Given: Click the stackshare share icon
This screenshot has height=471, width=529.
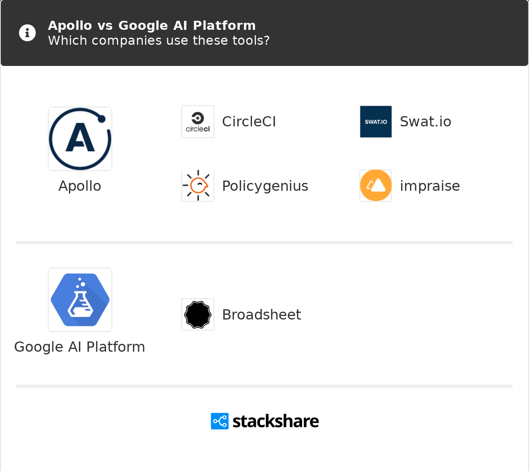Looking at the screenshot, I should 220,421.
